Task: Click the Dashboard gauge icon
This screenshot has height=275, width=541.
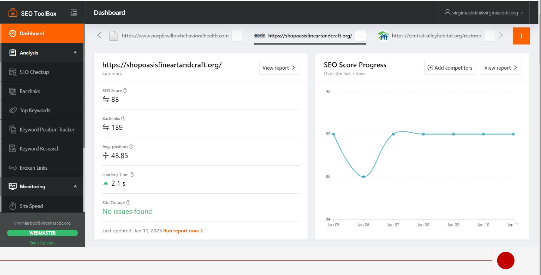Action: coord(13,33)
